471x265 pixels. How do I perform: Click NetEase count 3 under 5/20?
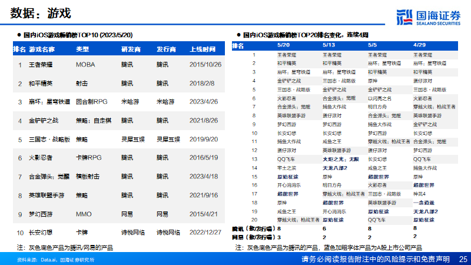(x=279, y=237)
